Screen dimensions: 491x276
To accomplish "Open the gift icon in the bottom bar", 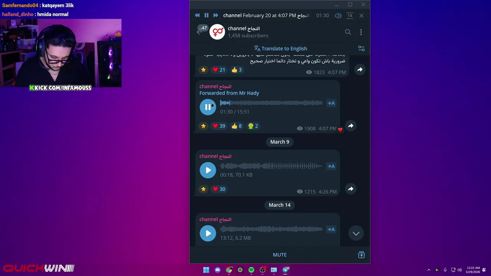I will point(361,255).
